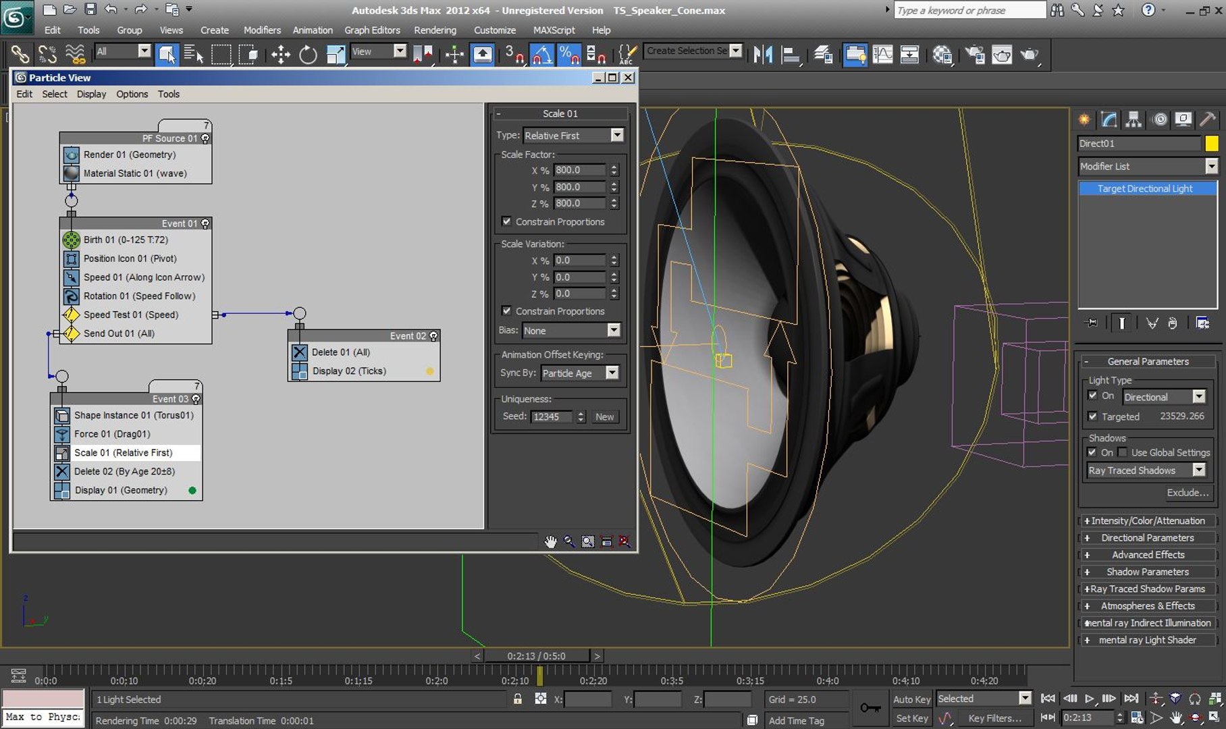Toggle Event 01 lightbulb on/off icon
Screen dimensions: 1226x729
click(x=205, y=223)
